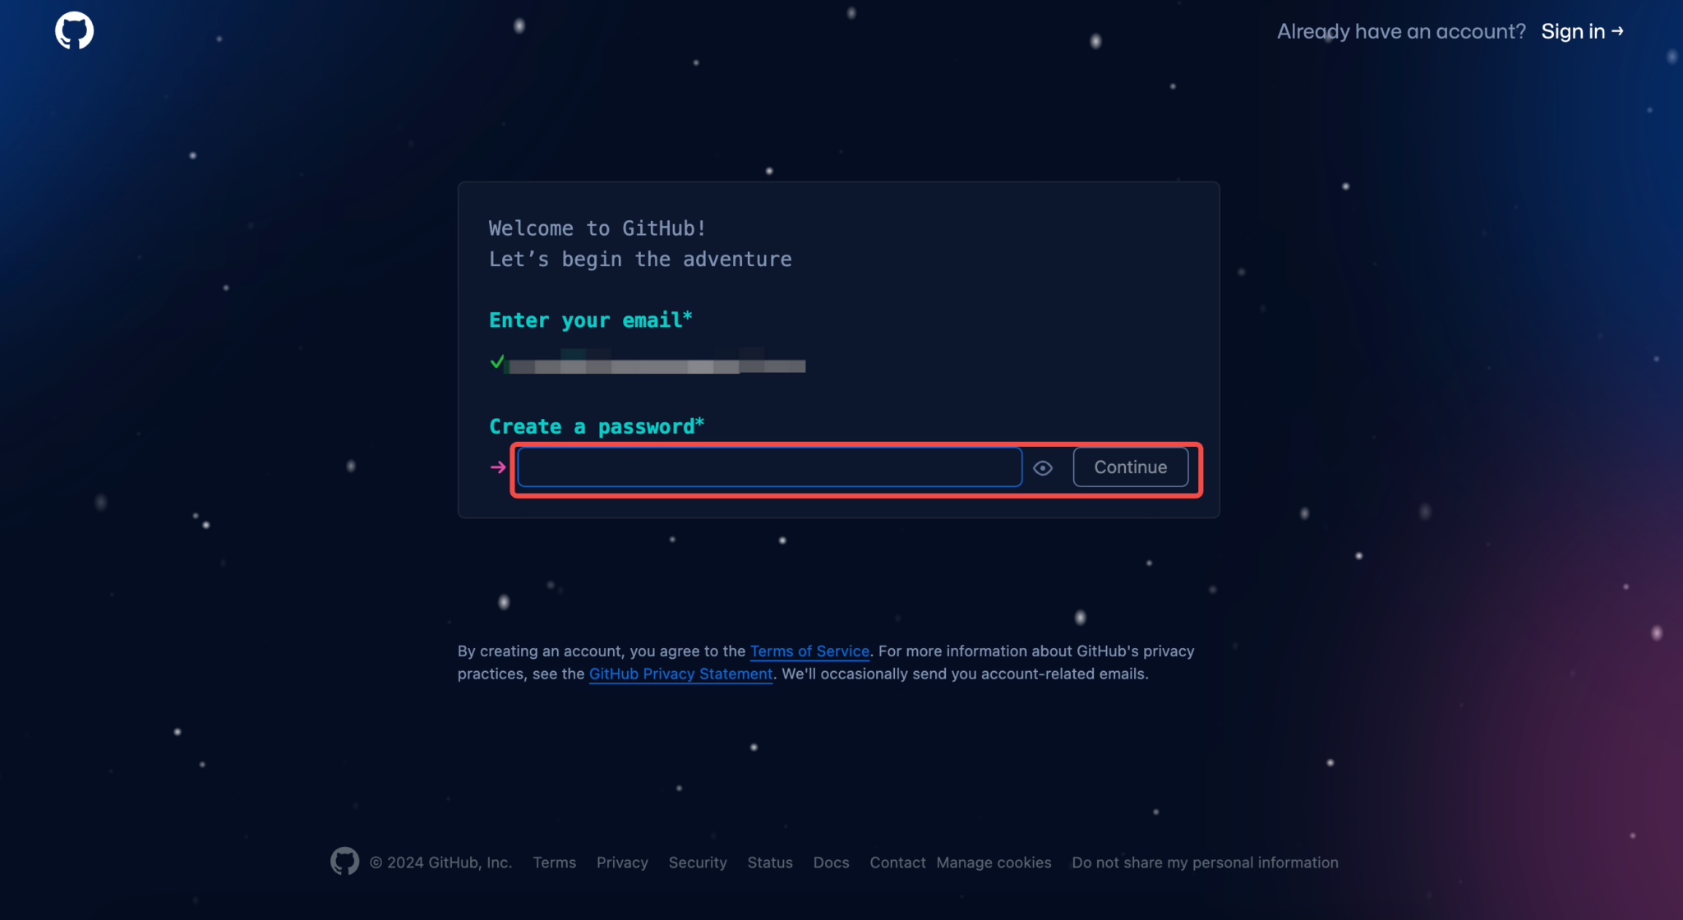Click the green checkmark beside the email
This screenshot has height=920, width=1683.
pos(497,361)
